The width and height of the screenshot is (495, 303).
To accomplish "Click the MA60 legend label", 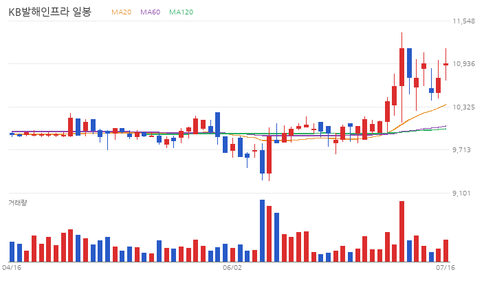I will tap(151, 12).
